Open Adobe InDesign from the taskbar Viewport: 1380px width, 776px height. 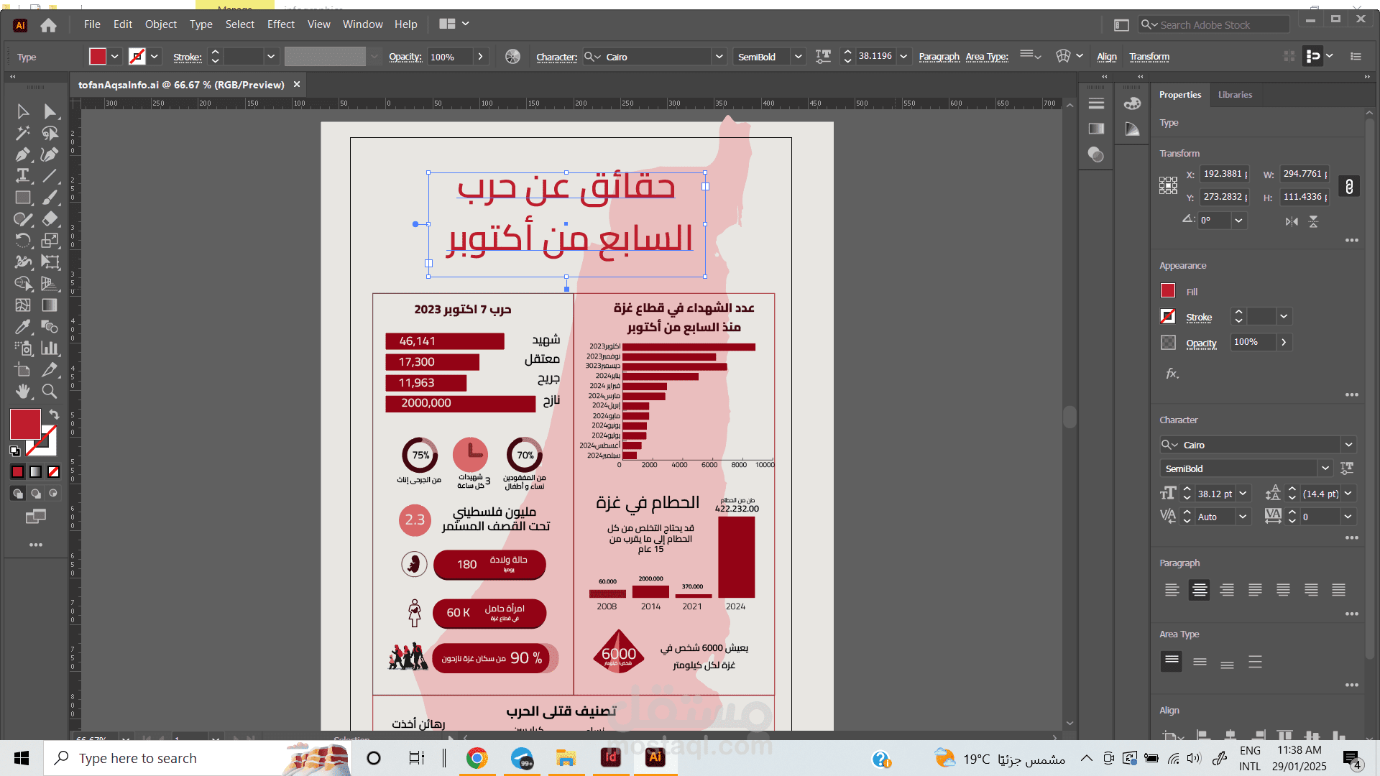[x=610, y=757]
